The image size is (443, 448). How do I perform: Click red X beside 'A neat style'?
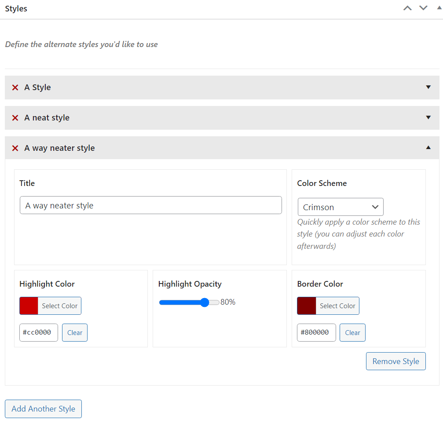[x=15, y=118]
